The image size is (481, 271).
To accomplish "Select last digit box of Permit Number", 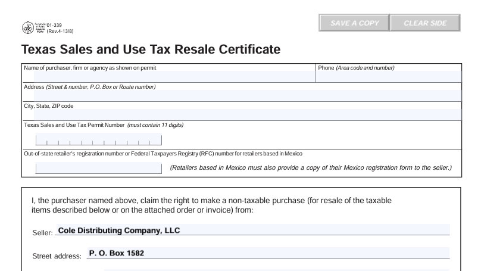I will pos(156,139).
